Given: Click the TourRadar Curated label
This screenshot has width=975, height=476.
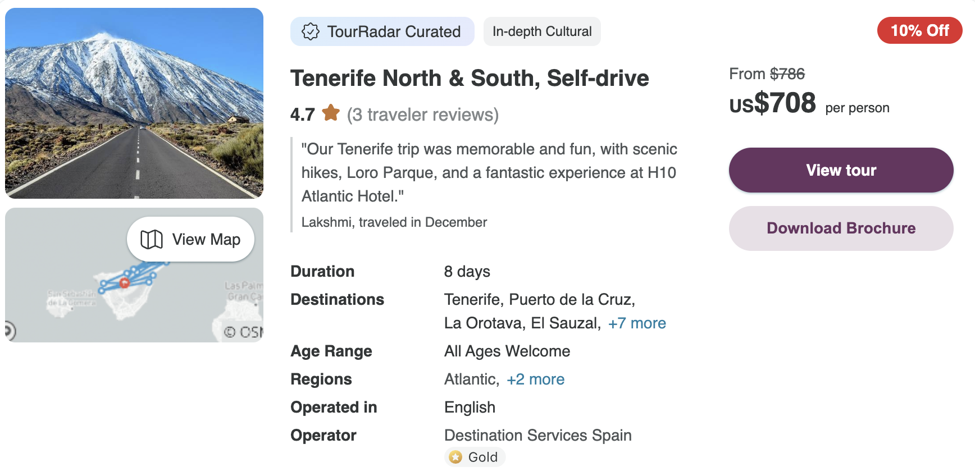Looking at the screenshot, I should tap(394, 31).
